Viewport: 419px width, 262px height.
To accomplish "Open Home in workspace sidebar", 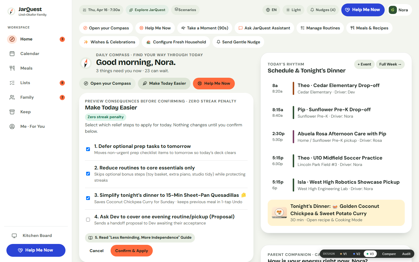I will (36, 39).
